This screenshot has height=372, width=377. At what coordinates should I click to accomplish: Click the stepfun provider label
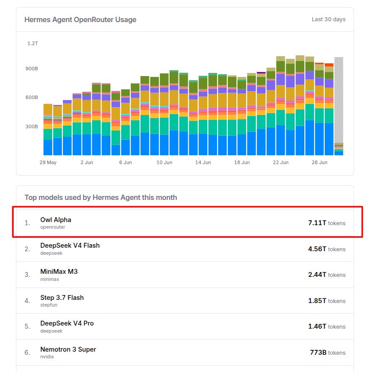49,305
